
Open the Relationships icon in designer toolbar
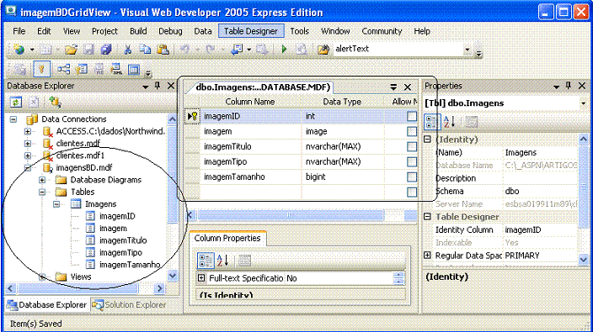[x=63, y=69]
